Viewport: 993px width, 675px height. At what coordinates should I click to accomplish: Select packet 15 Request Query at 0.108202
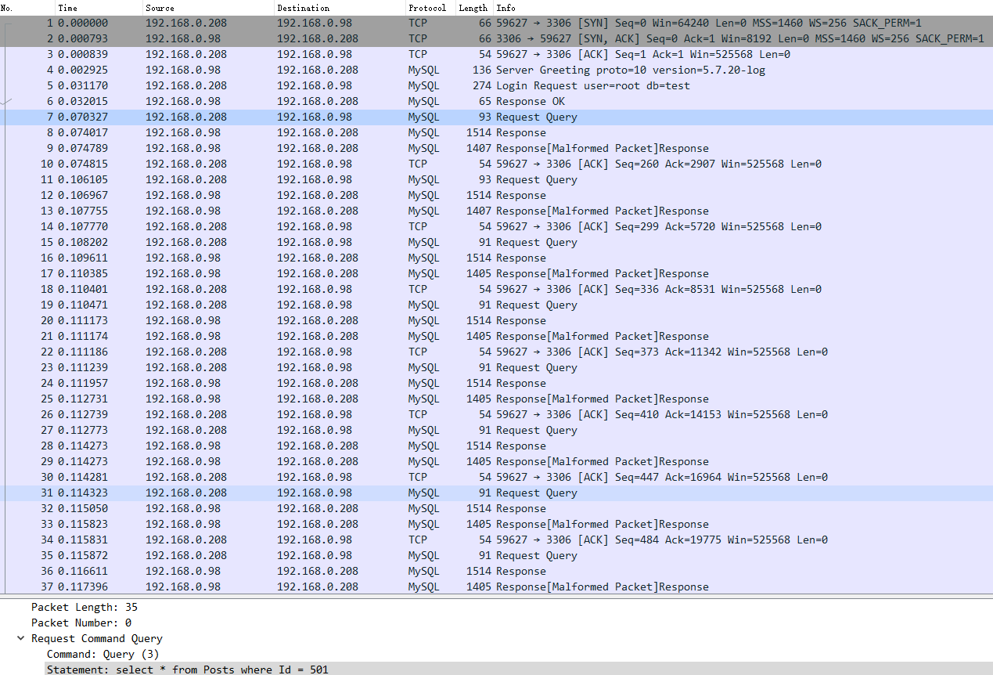pyautogui.click(x=496, y=242)
